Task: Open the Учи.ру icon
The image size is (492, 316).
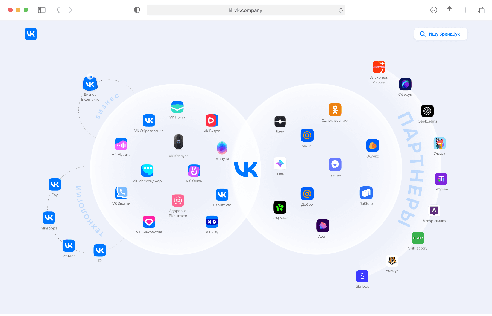Action: (440, 143)
